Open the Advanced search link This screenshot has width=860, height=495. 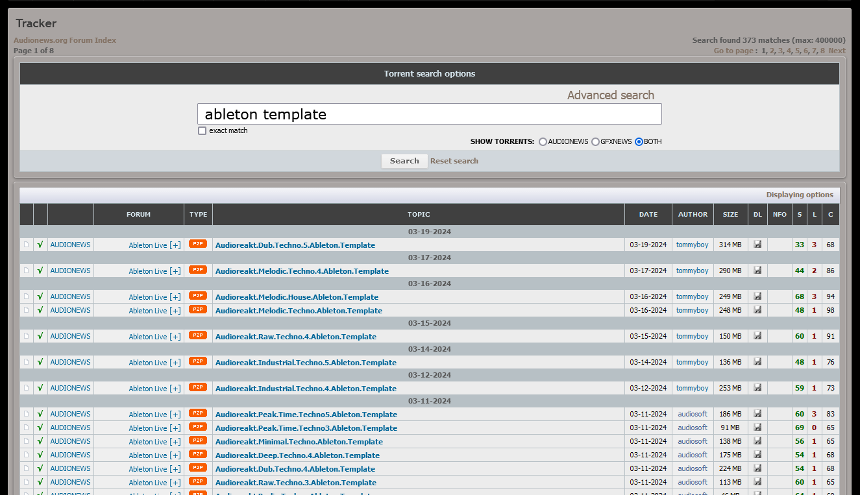pos(611,95)
